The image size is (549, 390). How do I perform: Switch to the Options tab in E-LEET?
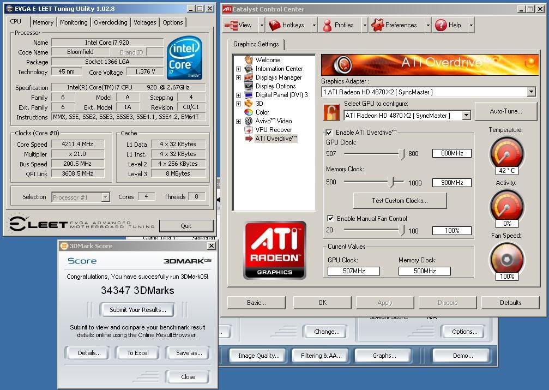[x=173, y=22]
